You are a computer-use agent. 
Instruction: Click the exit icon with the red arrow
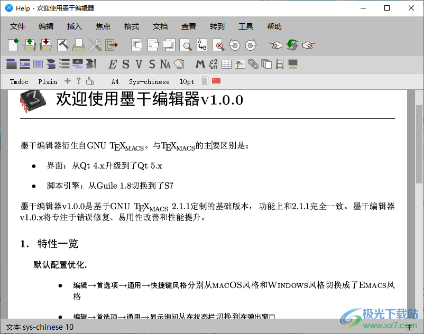(112, 45)
